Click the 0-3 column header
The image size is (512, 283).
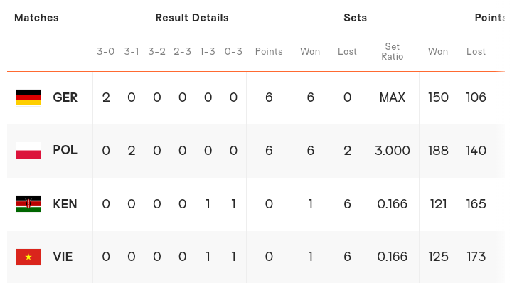click(x=233, y=52)
